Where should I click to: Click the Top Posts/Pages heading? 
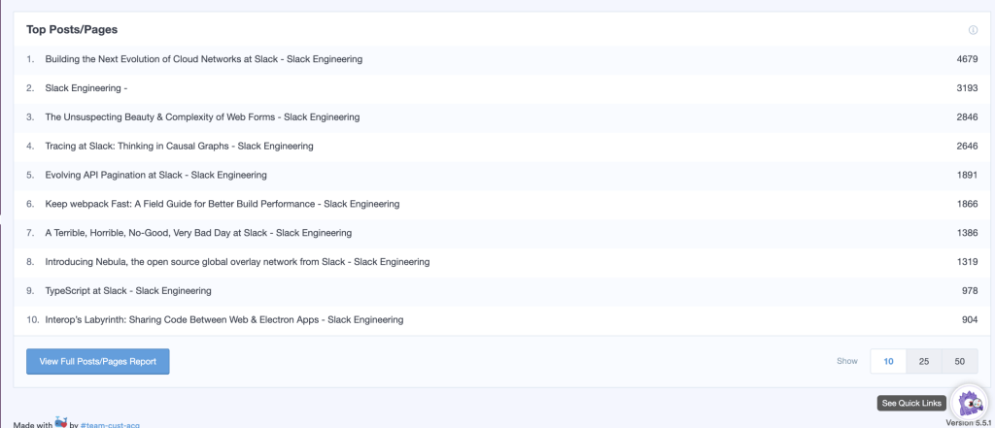pos(72,30)
